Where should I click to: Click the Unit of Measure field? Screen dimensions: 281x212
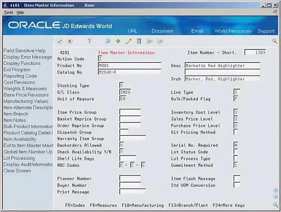123,99
